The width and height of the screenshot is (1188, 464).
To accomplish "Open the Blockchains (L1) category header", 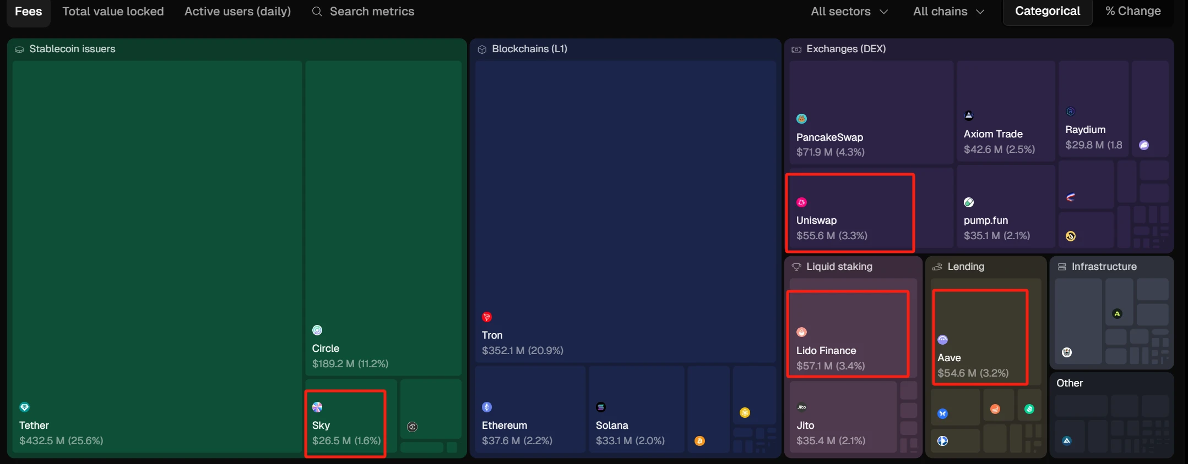I will [529, 49].
